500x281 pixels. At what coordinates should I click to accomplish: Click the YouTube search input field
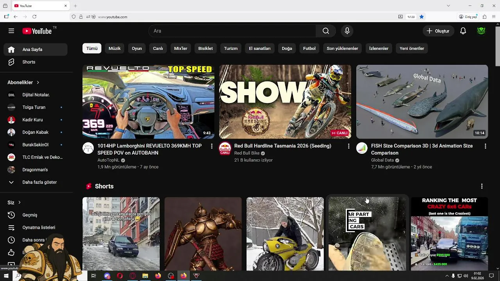coord(232,31)
